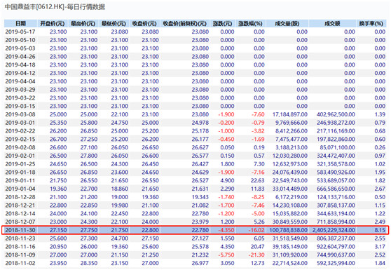The image size is (391, 270).
Task: Click the 最低价(元) column header
Action: point(114,23)
